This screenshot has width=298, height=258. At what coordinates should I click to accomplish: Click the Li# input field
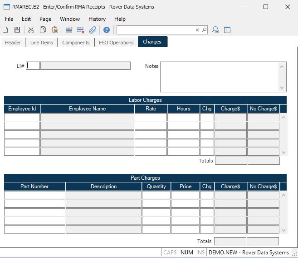[x=33, y=66]
